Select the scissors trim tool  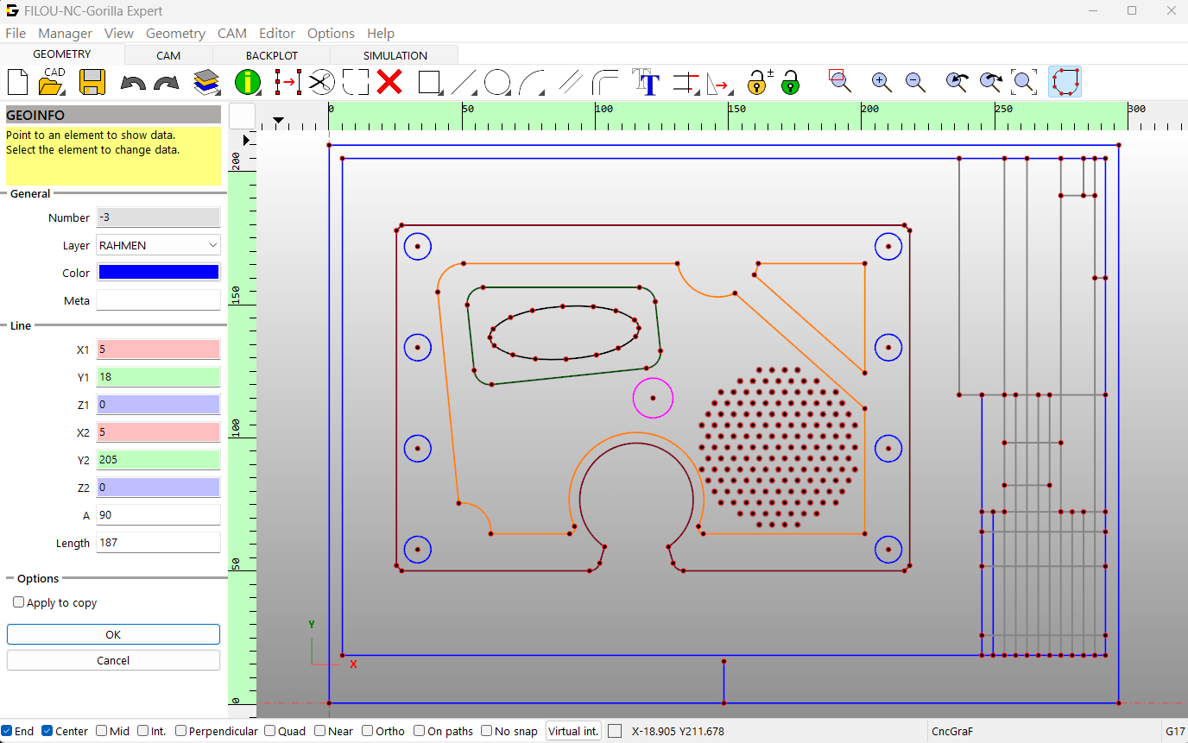tap(321, 83)
